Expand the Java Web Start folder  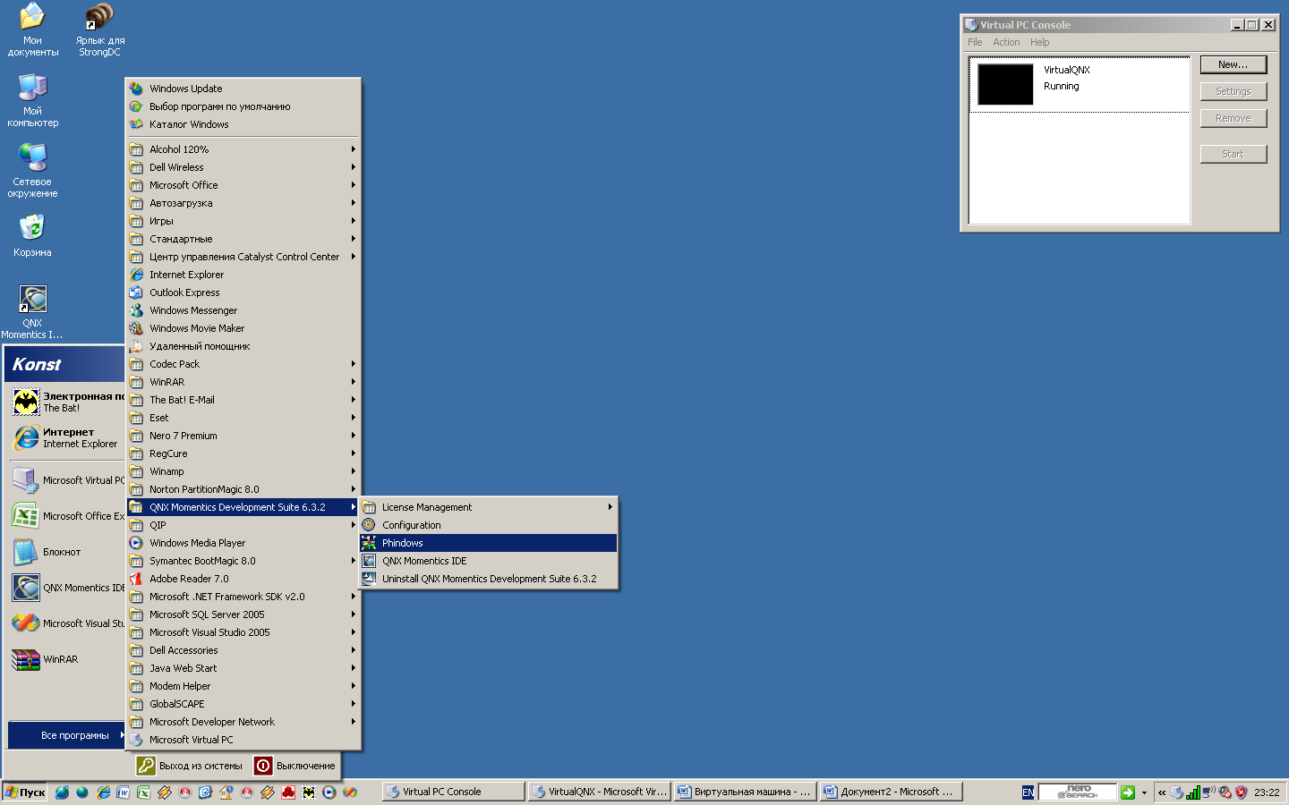243,668
